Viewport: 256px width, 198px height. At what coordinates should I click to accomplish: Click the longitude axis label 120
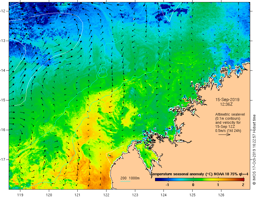(x=49, y=195)
